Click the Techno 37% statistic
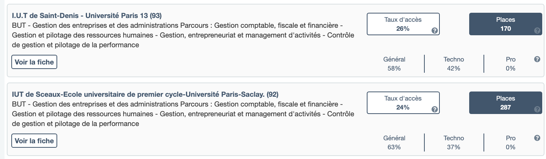The image size is (546, 159). [x=453, y=142]
